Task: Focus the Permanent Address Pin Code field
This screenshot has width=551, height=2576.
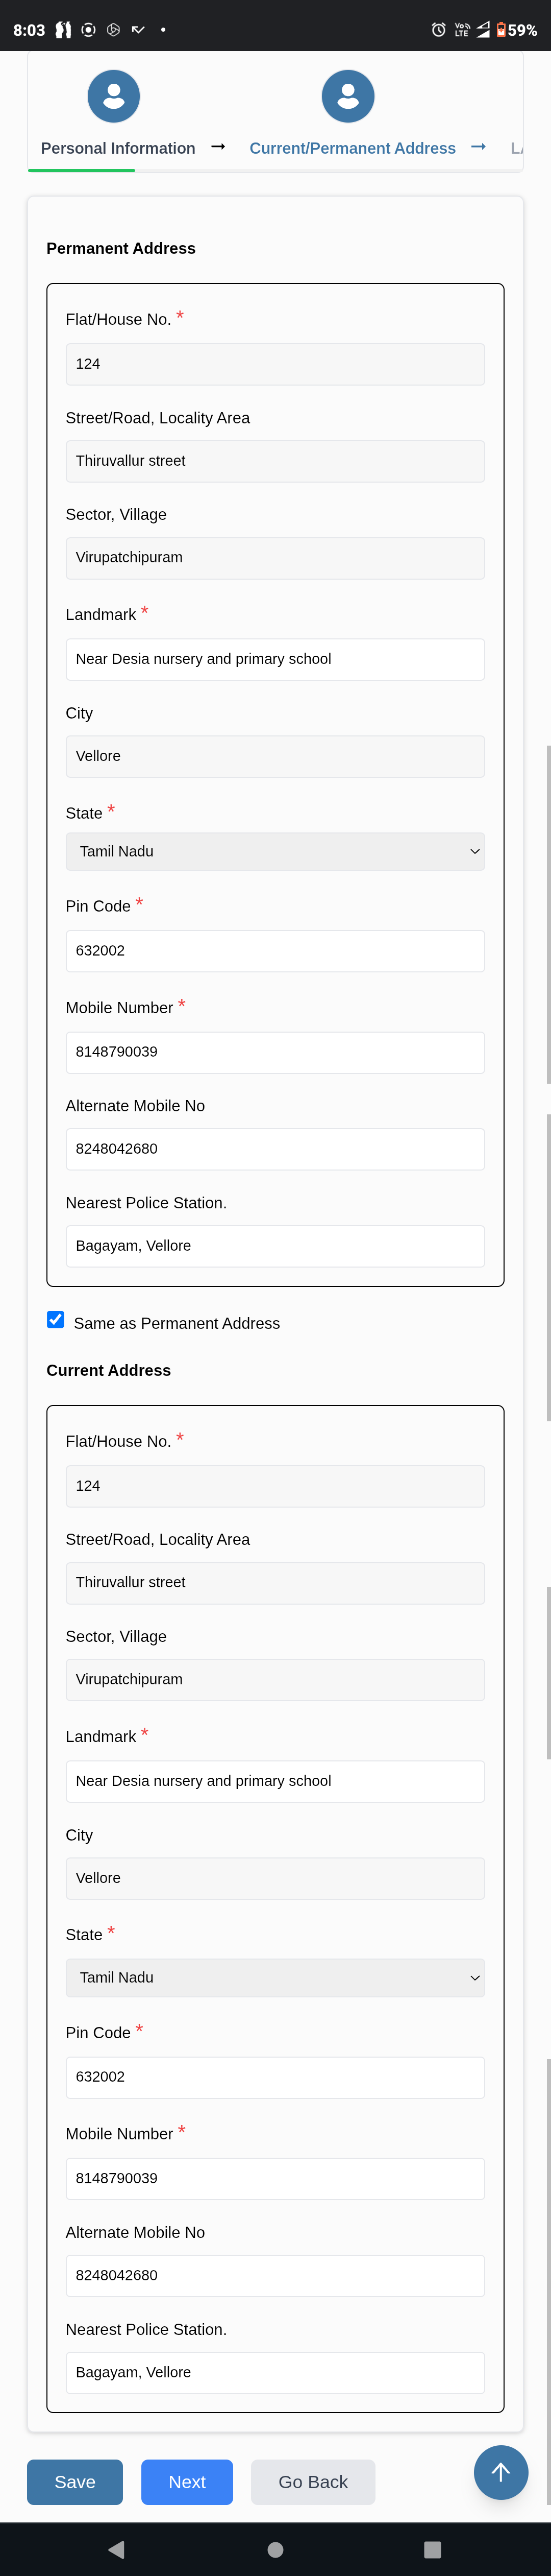Action: click(274, 950)
